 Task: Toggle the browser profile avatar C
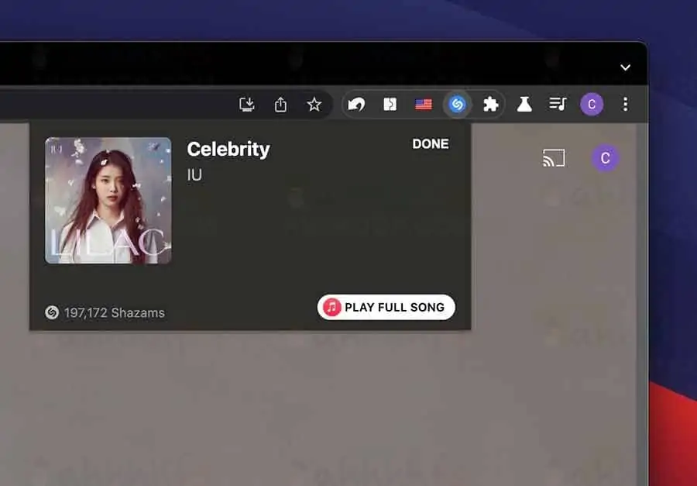[591, 104]
